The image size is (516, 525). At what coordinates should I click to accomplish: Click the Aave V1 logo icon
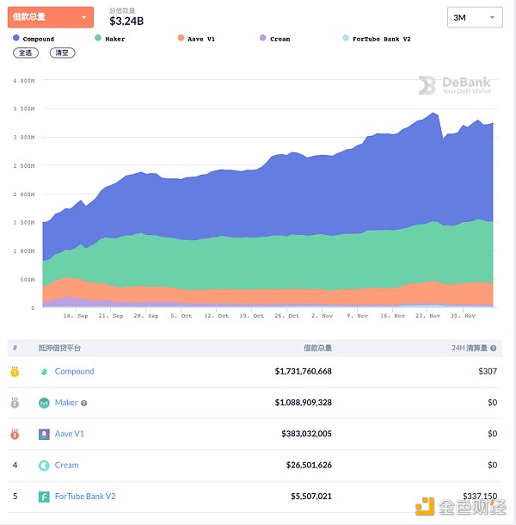click(x=44, y=435)
